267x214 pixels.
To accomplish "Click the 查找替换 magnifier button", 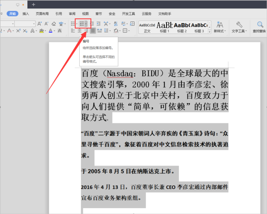I will click(x=259, y=27).
